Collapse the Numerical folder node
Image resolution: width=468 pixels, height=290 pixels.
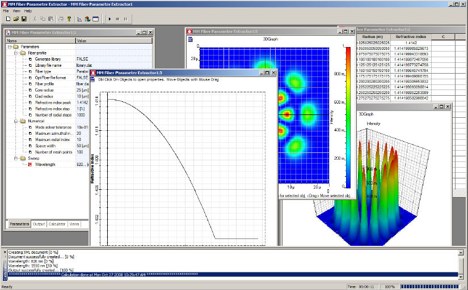click(x=16, y=121)
